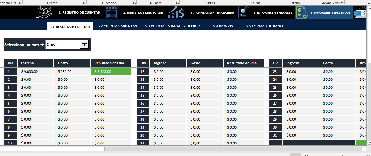Click the Enero month selection field
This screenshot has width=371, height=156.
pyautogui.click(x=63, y=44)
